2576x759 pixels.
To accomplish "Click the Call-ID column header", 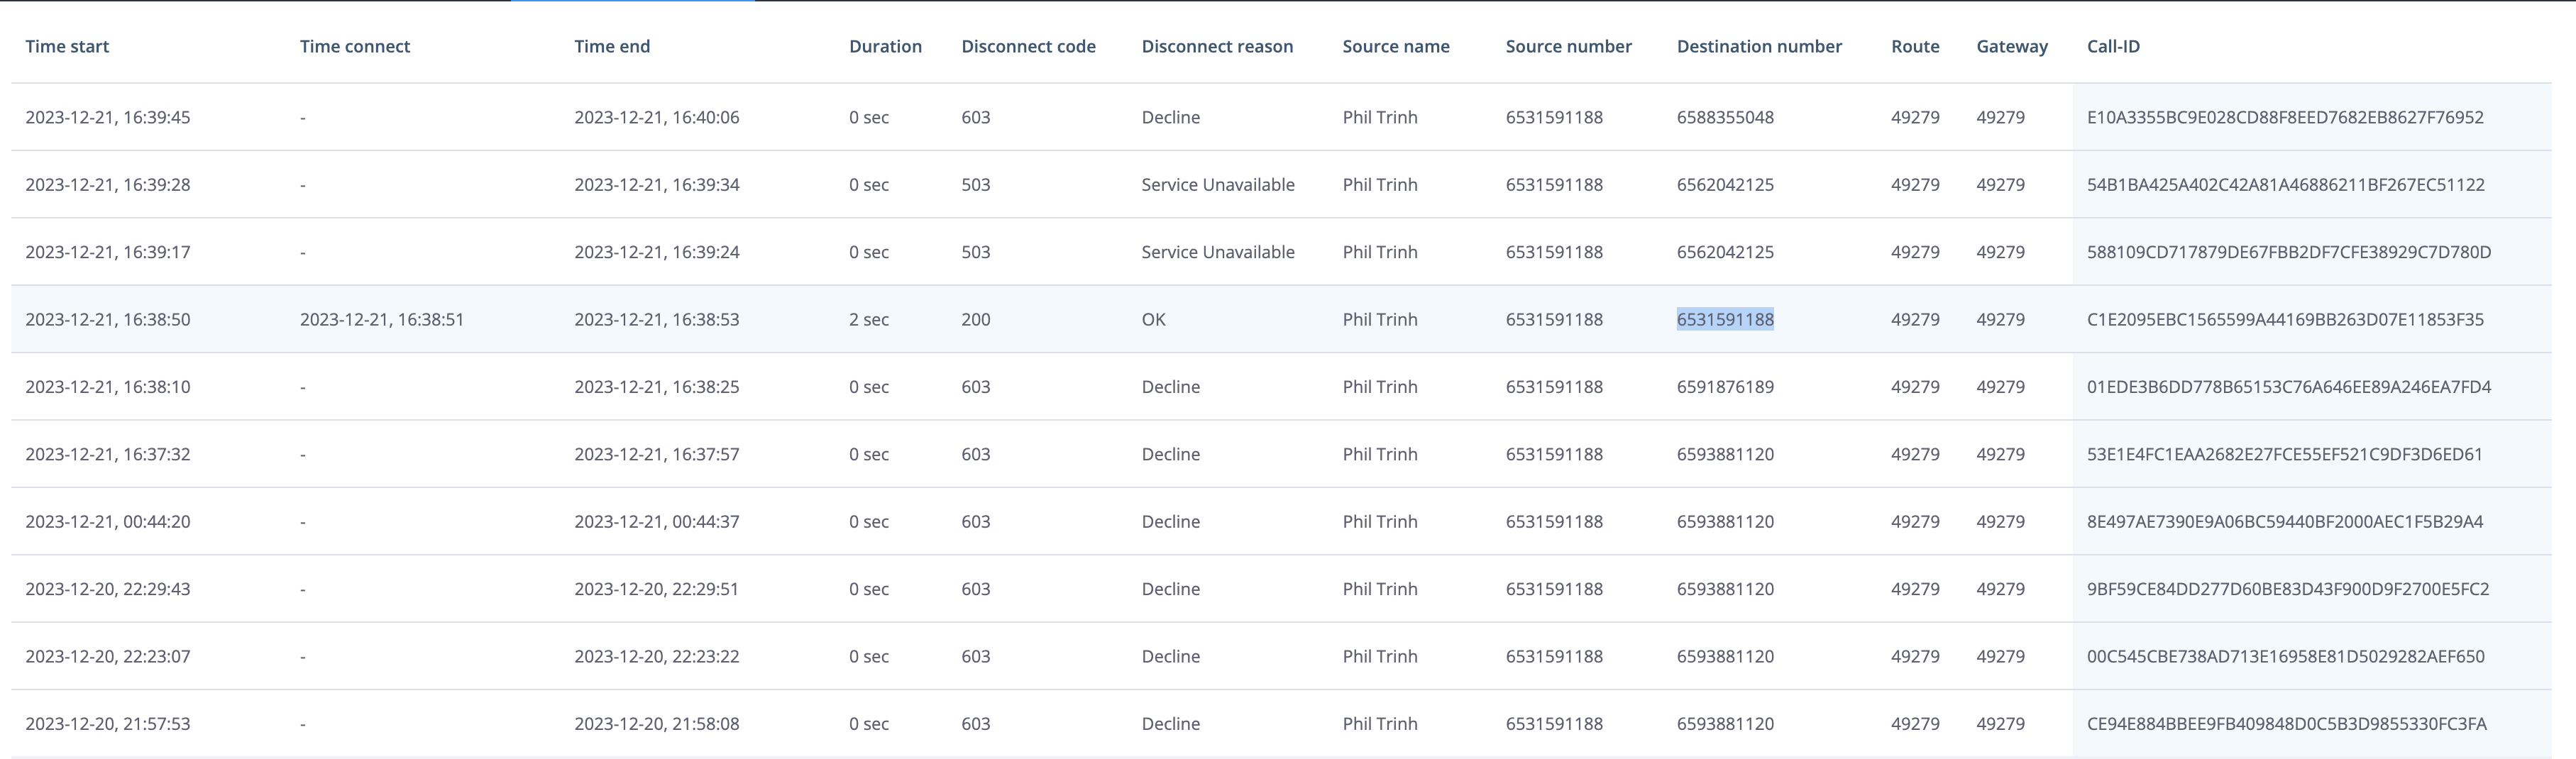I will pos(2113,46).
